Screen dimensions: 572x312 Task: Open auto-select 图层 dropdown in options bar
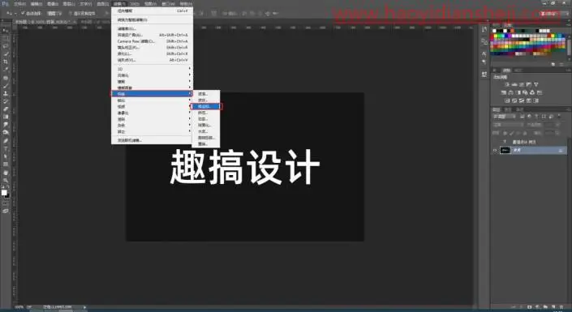(54, 14)
